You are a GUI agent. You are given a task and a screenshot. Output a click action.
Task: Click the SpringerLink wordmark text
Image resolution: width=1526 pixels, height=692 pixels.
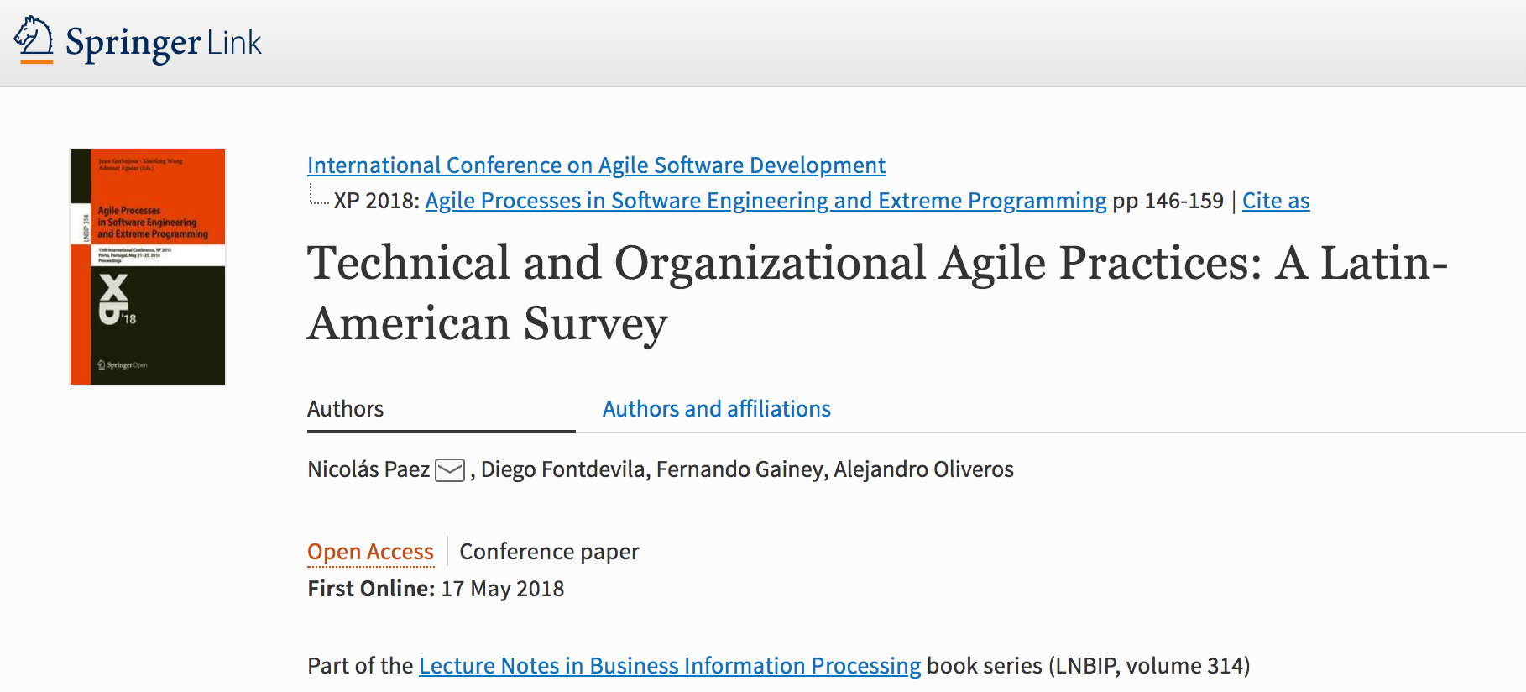(x=164, y=43)
